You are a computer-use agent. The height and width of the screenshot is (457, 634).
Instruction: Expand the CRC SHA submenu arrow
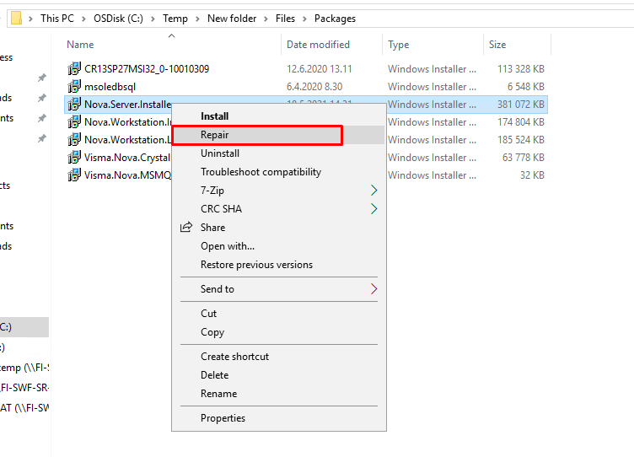374,209
